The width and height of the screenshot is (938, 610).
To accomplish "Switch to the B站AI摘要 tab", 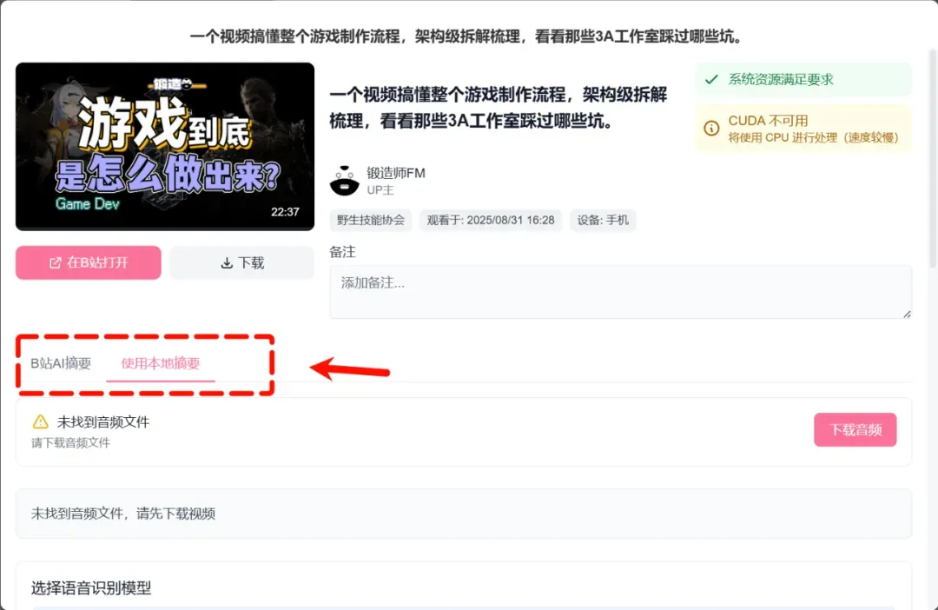I will [x=61, y=363].
